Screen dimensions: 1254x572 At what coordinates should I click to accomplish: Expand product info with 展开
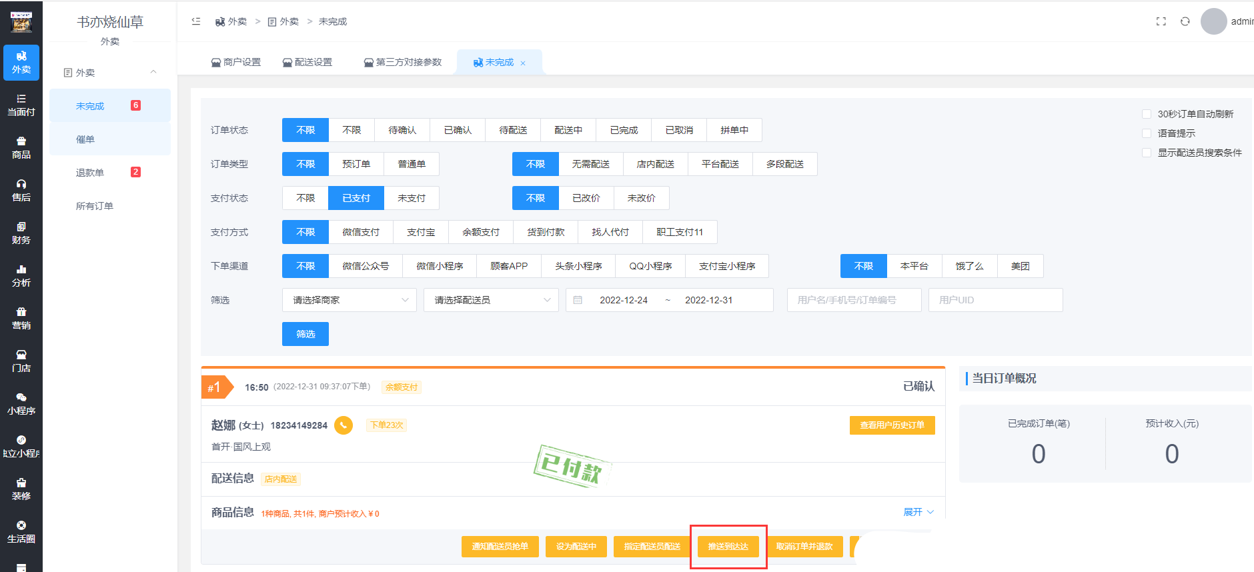coord(918,512)
